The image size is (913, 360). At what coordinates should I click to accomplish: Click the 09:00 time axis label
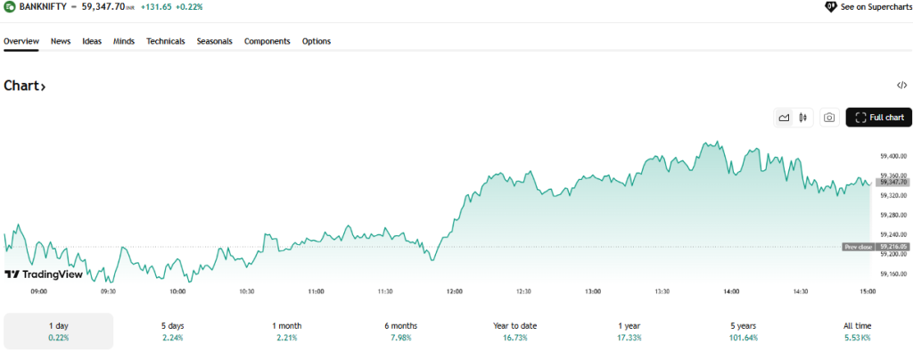point(38,291)
